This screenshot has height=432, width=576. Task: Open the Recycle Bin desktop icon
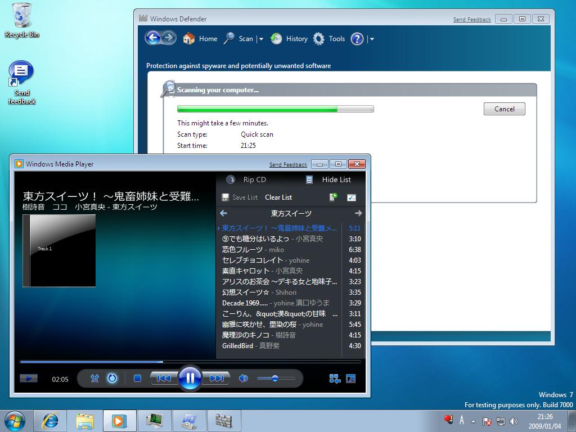[x=22, y=20]
